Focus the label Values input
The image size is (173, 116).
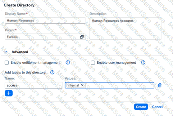110,85
